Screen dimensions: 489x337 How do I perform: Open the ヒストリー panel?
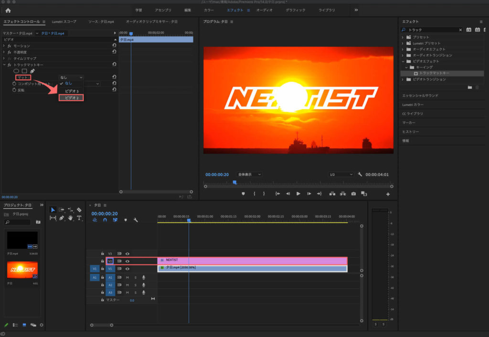[x=410, y=132]
